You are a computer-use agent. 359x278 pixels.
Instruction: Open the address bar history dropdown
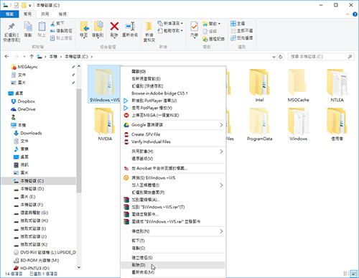tap(274, 57)
